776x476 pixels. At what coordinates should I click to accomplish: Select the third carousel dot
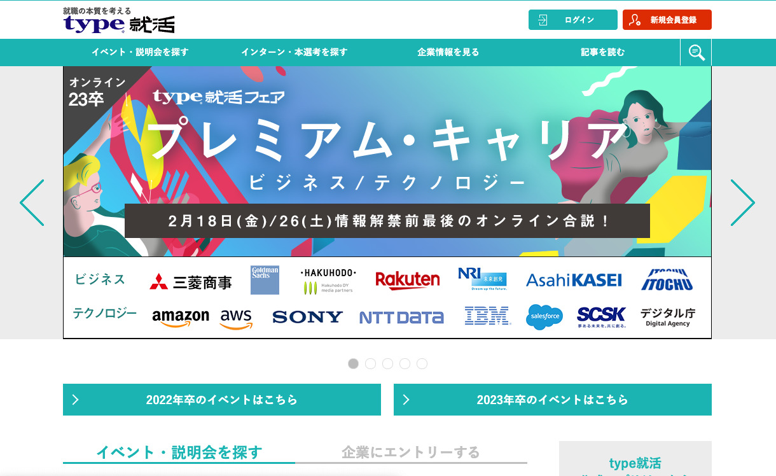pyautogui.click(x=387, y=363)
